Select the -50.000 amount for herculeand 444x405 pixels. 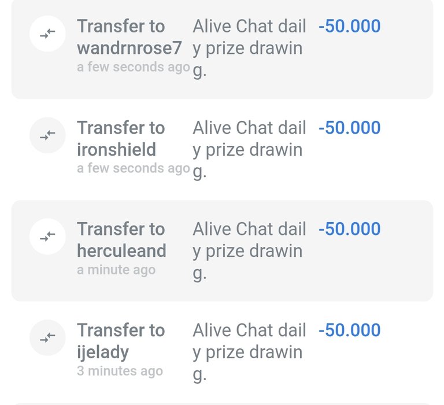tap(349, 229)
